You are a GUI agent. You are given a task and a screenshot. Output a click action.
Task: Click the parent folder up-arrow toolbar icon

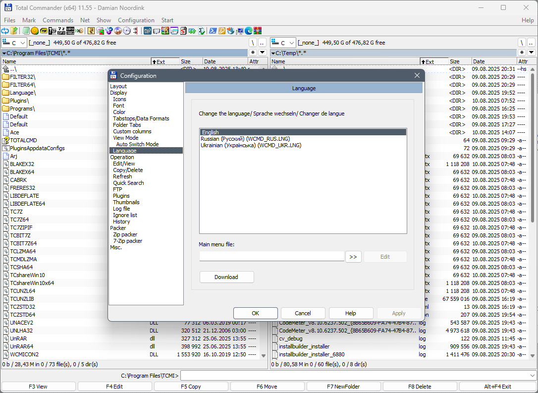point(14,31)
